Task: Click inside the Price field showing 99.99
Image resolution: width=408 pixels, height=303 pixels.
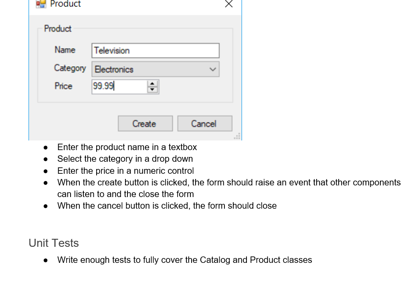Action: click(x=119, y=87)
